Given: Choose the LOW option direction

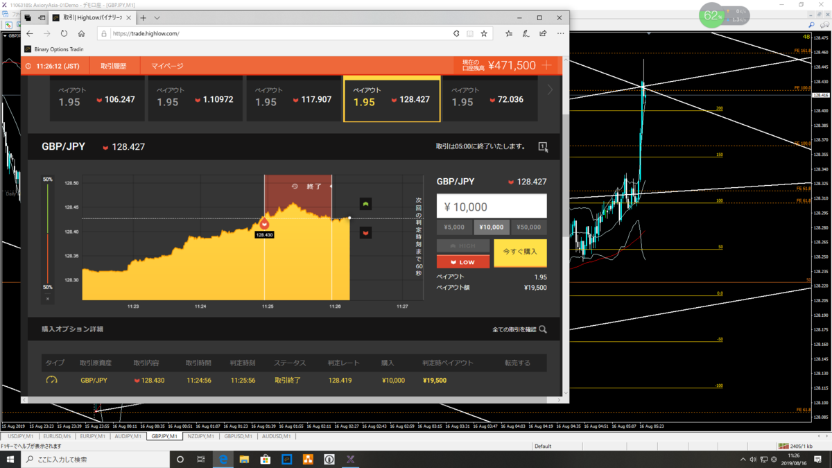Looking at the screenshot, I should pyautogui.click(x=463, y=262).
